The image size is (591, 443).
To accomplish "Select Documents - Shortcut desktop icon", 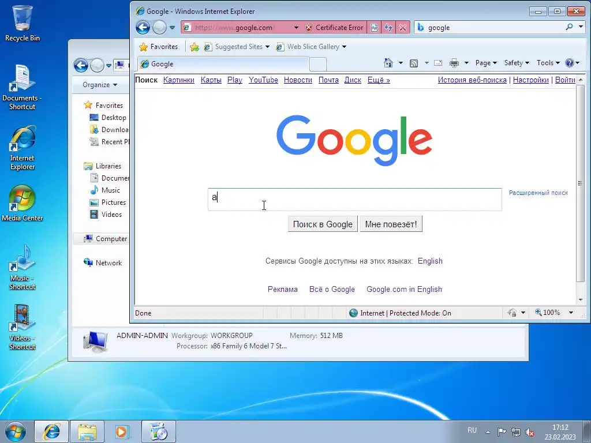I will (x=23, y=88).
